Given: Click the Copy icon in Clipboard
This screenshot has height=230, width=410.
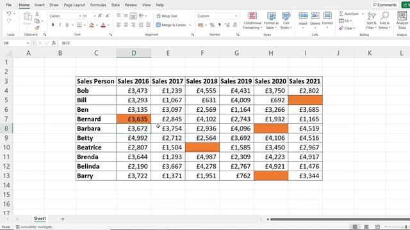Looking at the screenshot, I should click(37, 21).
